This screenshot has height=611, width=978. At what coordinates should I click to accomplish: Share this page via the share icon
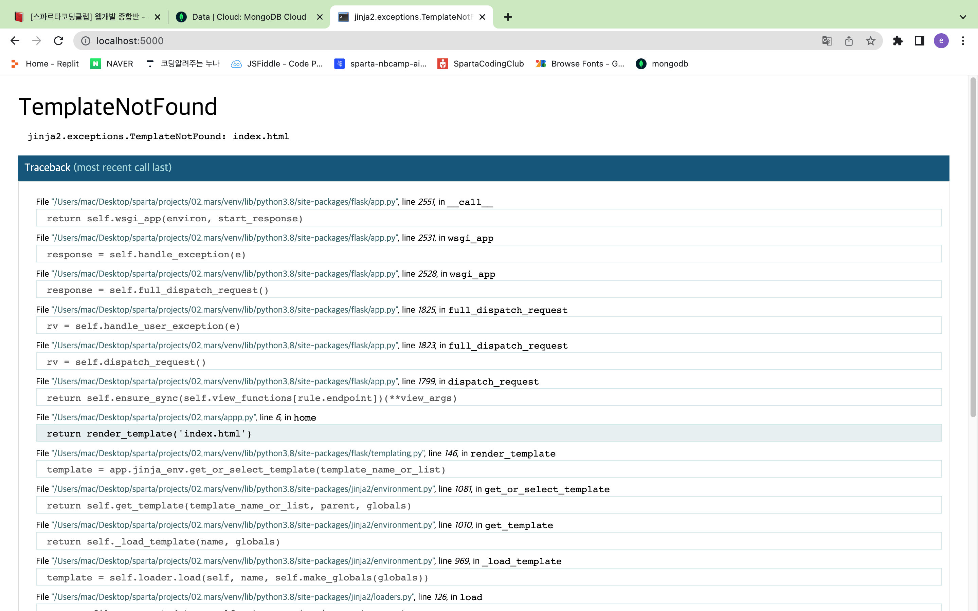[849, 41]
